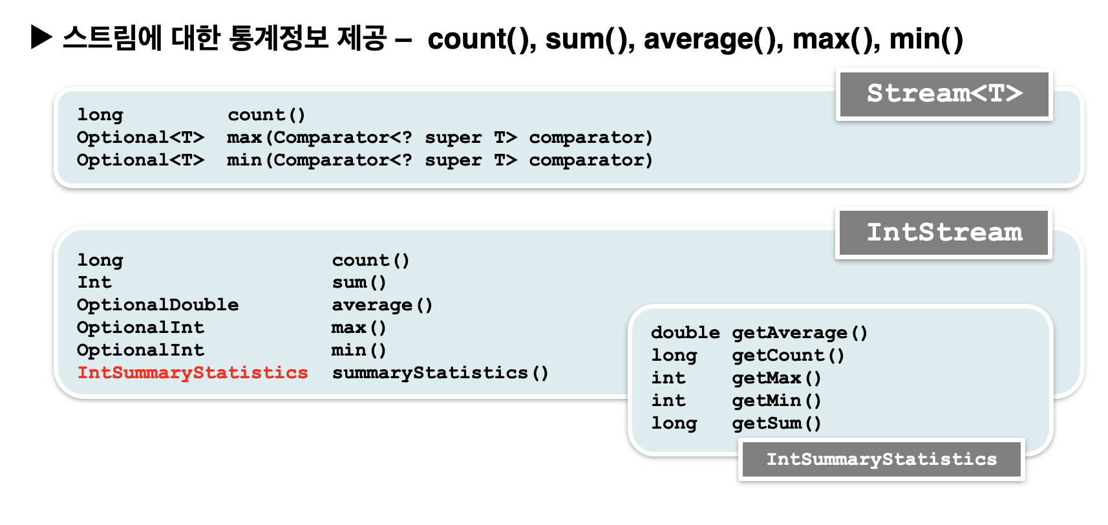Viewport: 1108px width, 525px height.
Task: Click the min(Comparator<? super T> comparator) line
Action: pyautogui.click(x=440, y=160)
